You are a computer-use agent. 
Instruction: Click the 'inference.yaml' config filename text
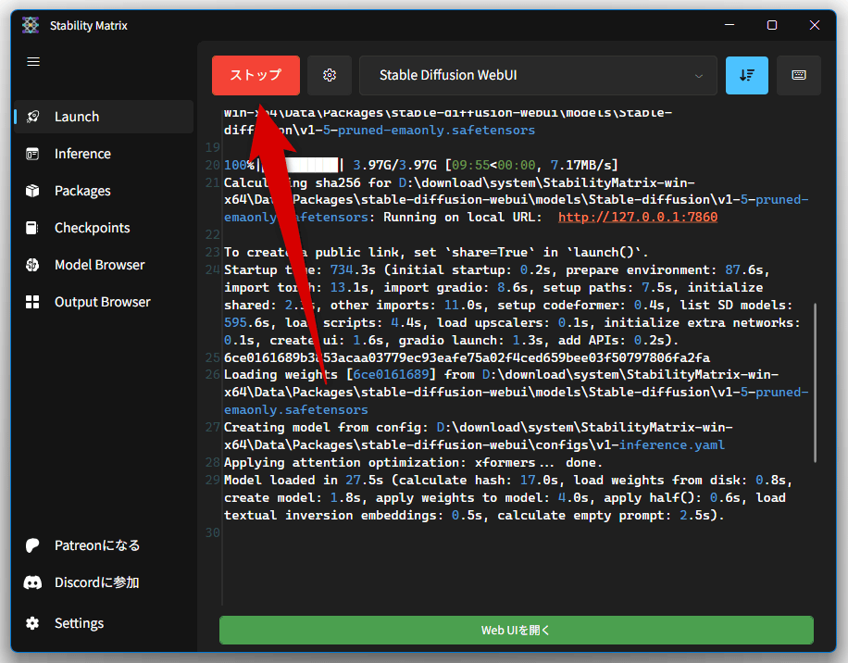click(x=672, y=445)
